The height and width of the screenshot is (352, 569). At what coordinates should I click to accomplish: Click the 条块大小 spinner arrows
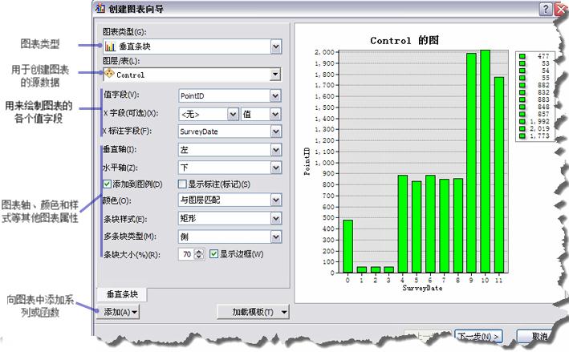[199, 253]
